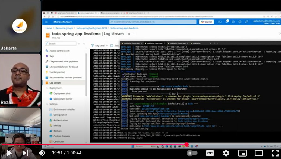Open the Azure portal settings gear
This screenshot has height=159, width=281.
[233, 22]
